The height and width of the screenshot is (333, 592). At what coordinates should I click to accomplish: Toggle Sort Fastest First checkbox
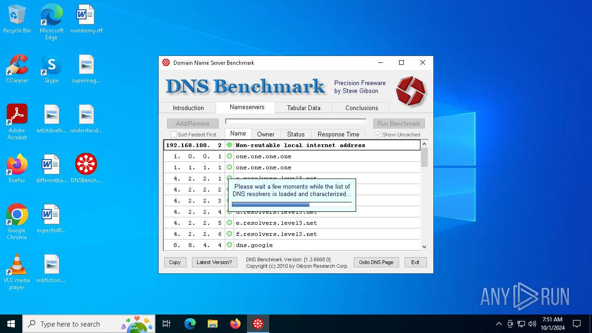(174, 135)
